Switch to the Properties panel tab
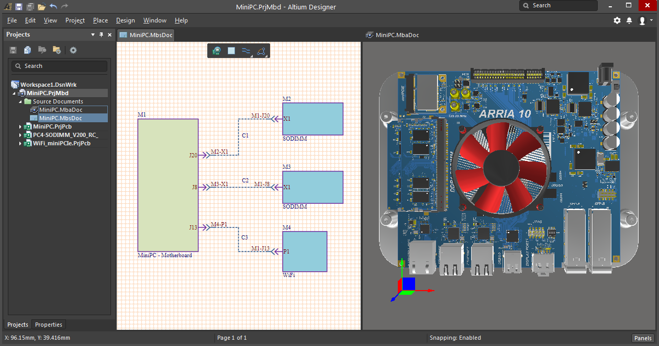 point(49,325)
